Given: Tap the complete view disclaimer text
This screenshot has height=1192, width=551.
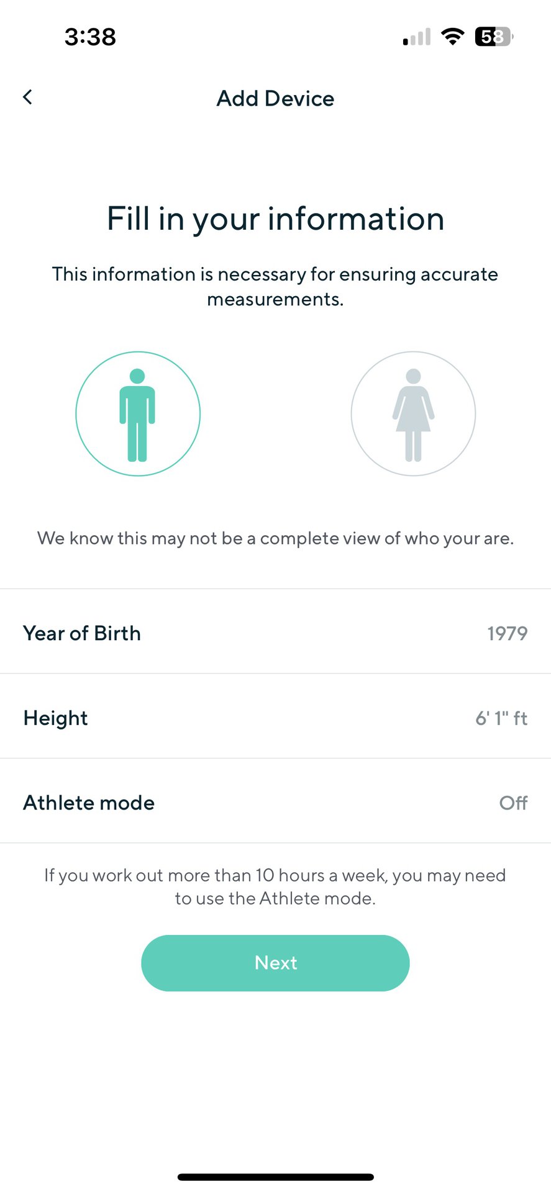Looking at the screenshot, I should click(275, 538).
